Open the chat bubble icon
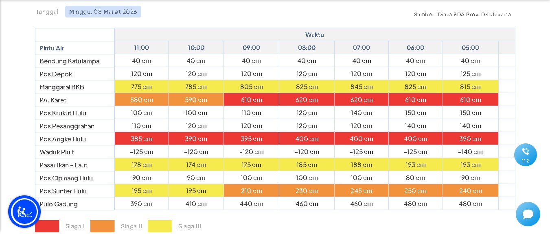The image size is (550, 236). pyautogui.click(x=528, y=214)
